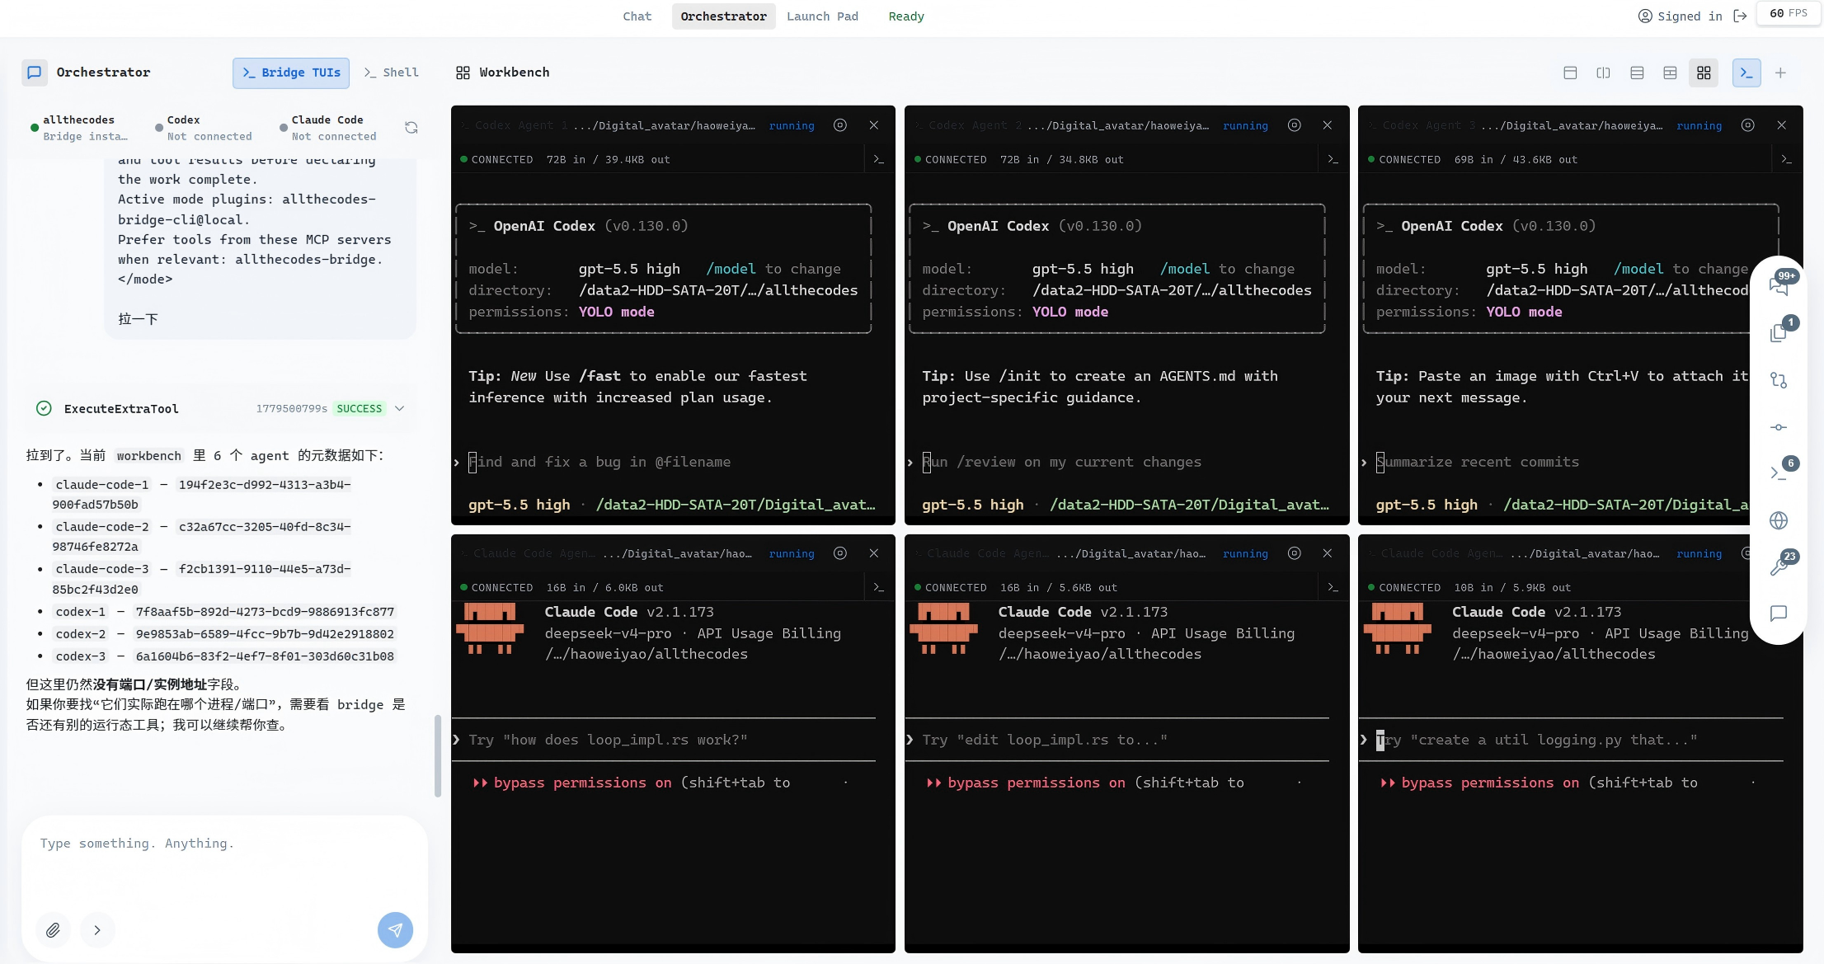Open the git commit icon in floating sidebar
The image size is (1824, 964).
click(x=1779, y=427)
